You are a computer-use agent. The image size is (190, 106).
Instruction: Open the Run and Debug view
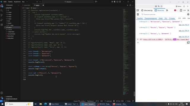click(2, 20)
